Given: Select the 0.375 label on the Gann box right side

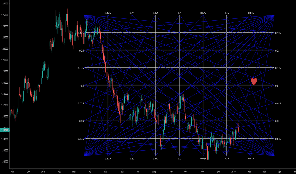Looking at the screenshot, I should tap(278, 68).
